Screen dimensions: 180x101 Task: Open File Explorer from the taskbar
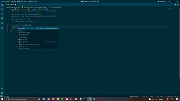(x=57, y=99)
